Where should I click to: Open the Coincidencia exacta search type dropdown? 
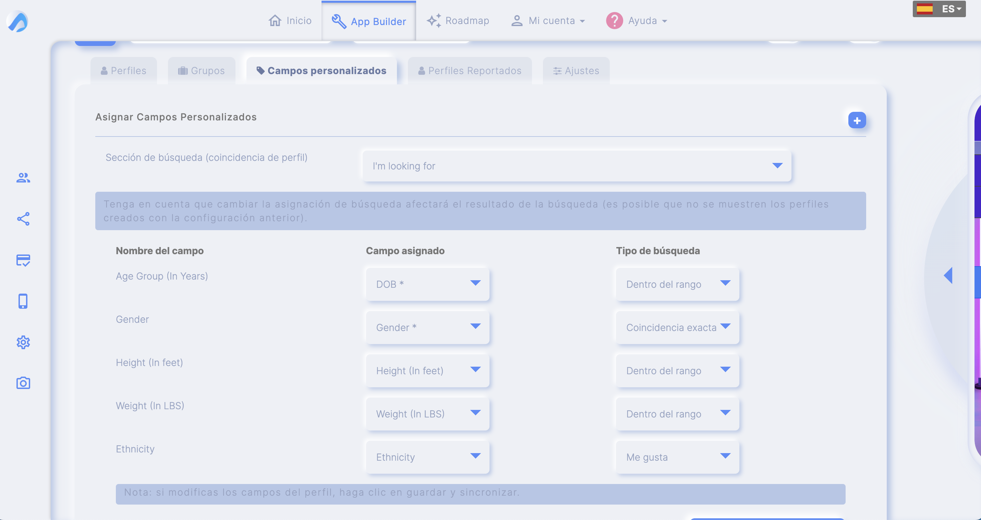point(678,328)
